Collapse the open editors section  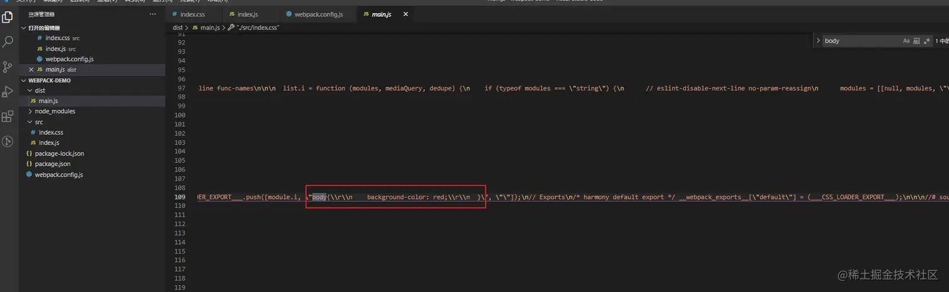pyautogui.click(x=24, y=28)
